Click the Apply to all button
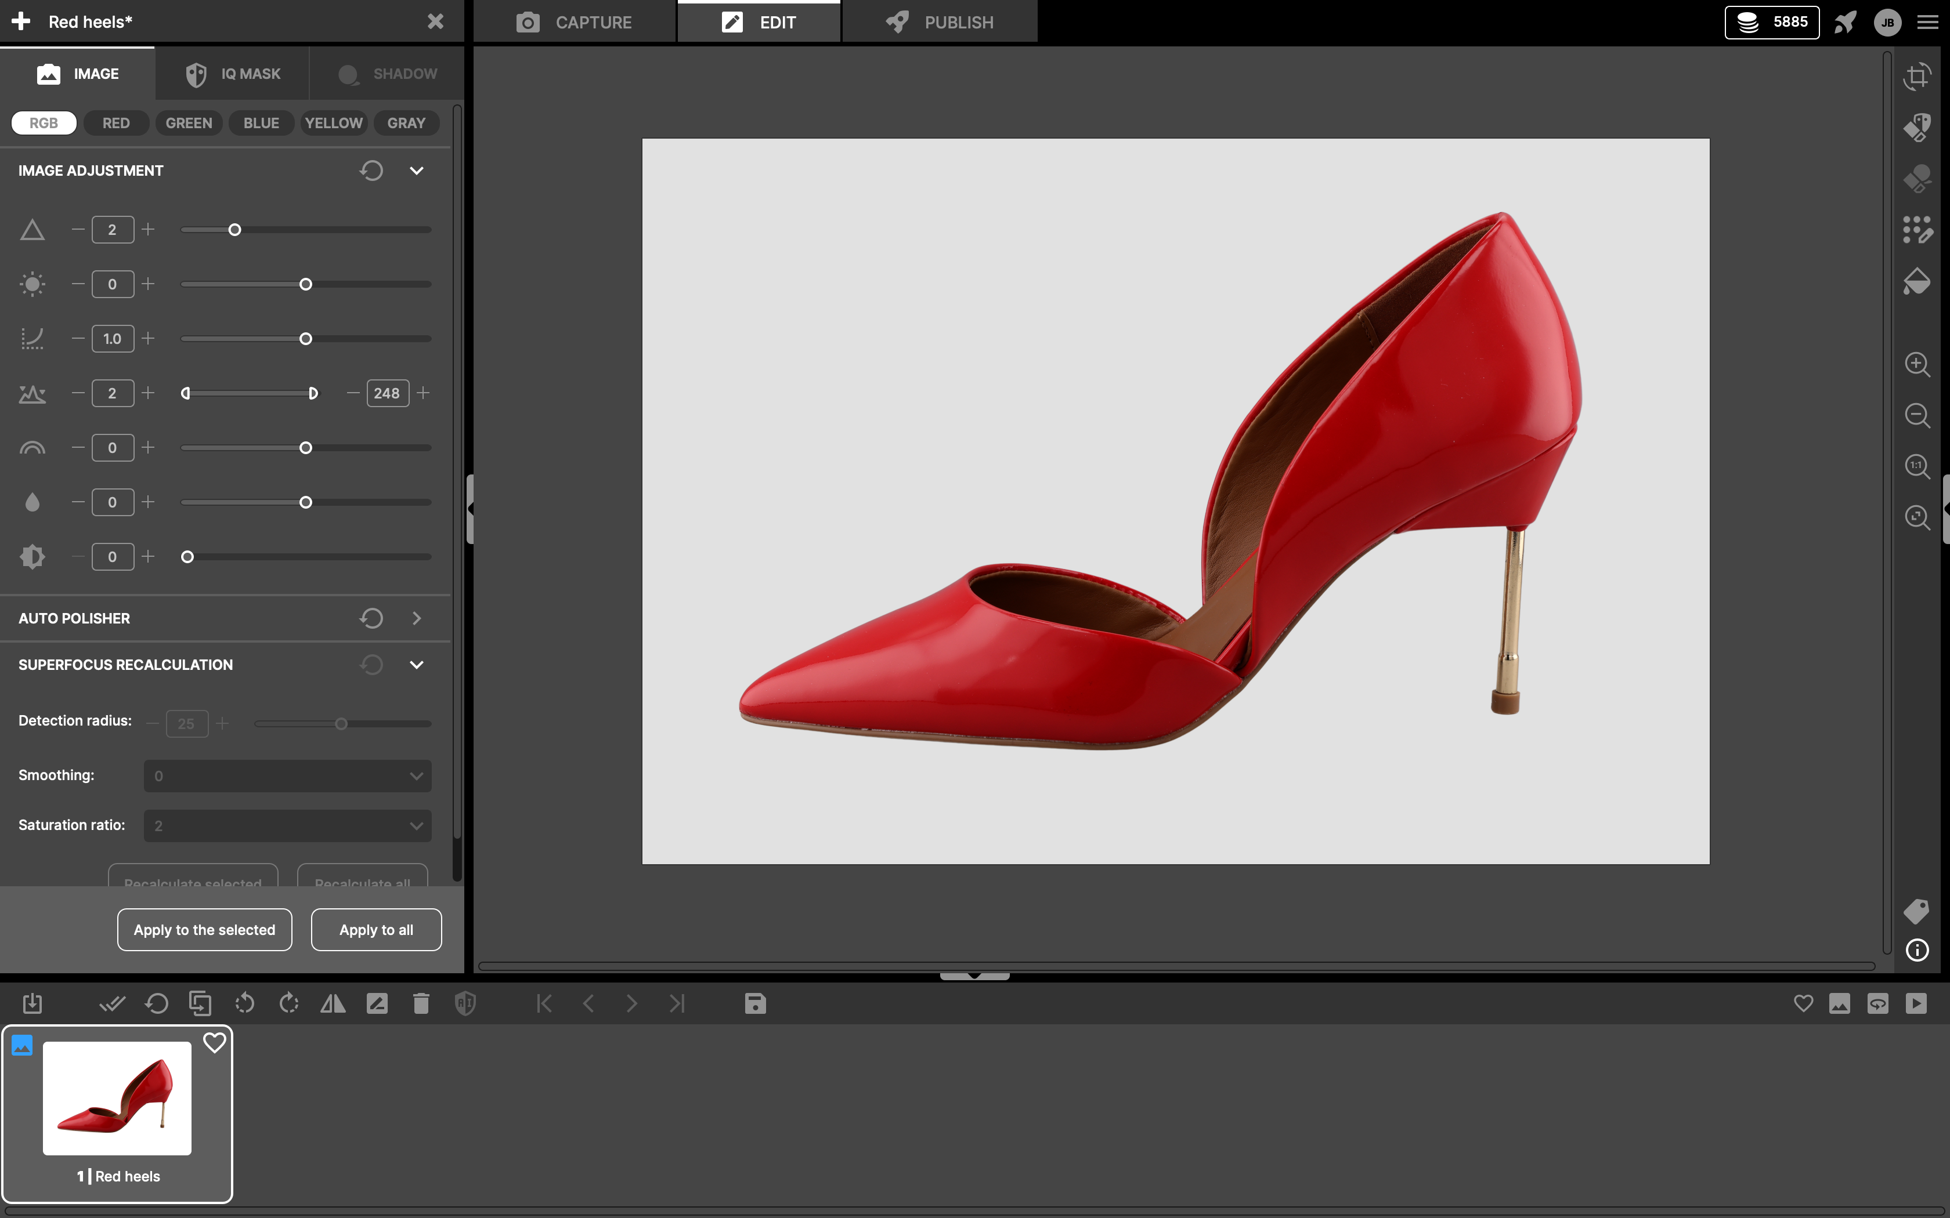The height and width of the screenshot is (1218, 1950). tap(376, 930)
